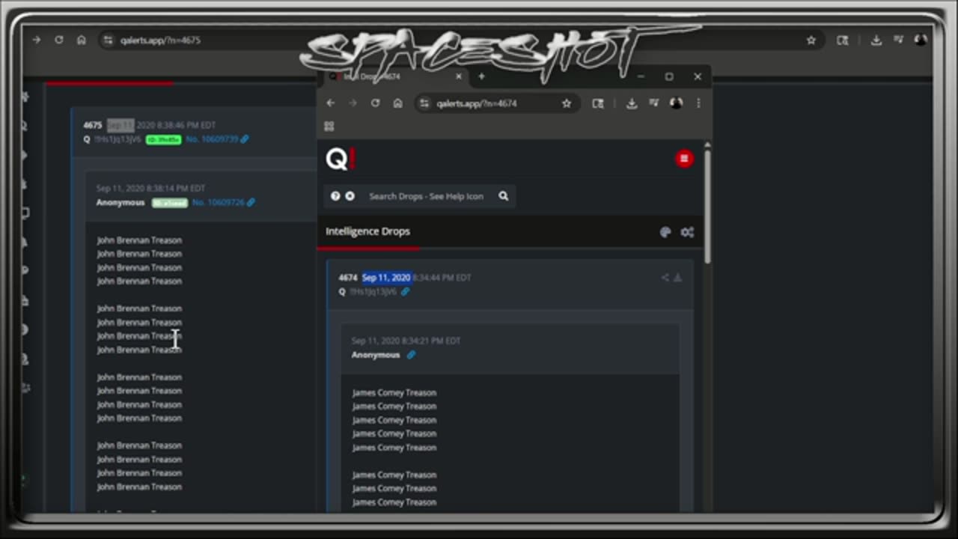Open profile avatar in rear 4675 window
This screenshot has width=958, height=539.
click(920, 40)
